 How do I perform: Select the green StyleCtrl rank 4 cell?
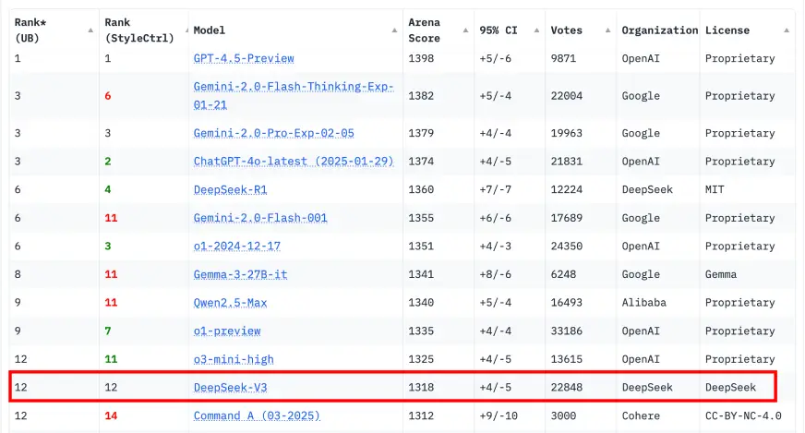pyautogui.click(x=108, y=189)
